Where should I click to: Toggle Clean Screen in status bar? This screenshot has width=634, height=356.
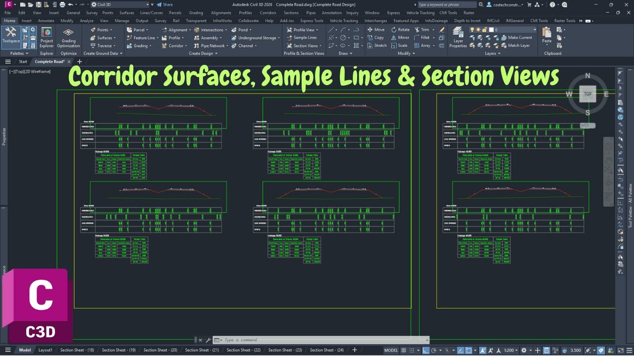click(x=620, y=350)
